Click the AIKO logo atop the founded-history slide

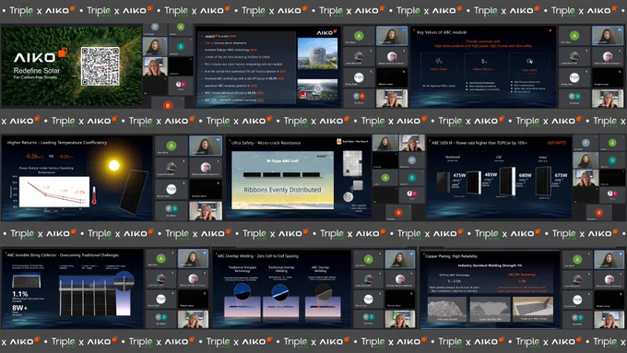[x=326, y=32]
